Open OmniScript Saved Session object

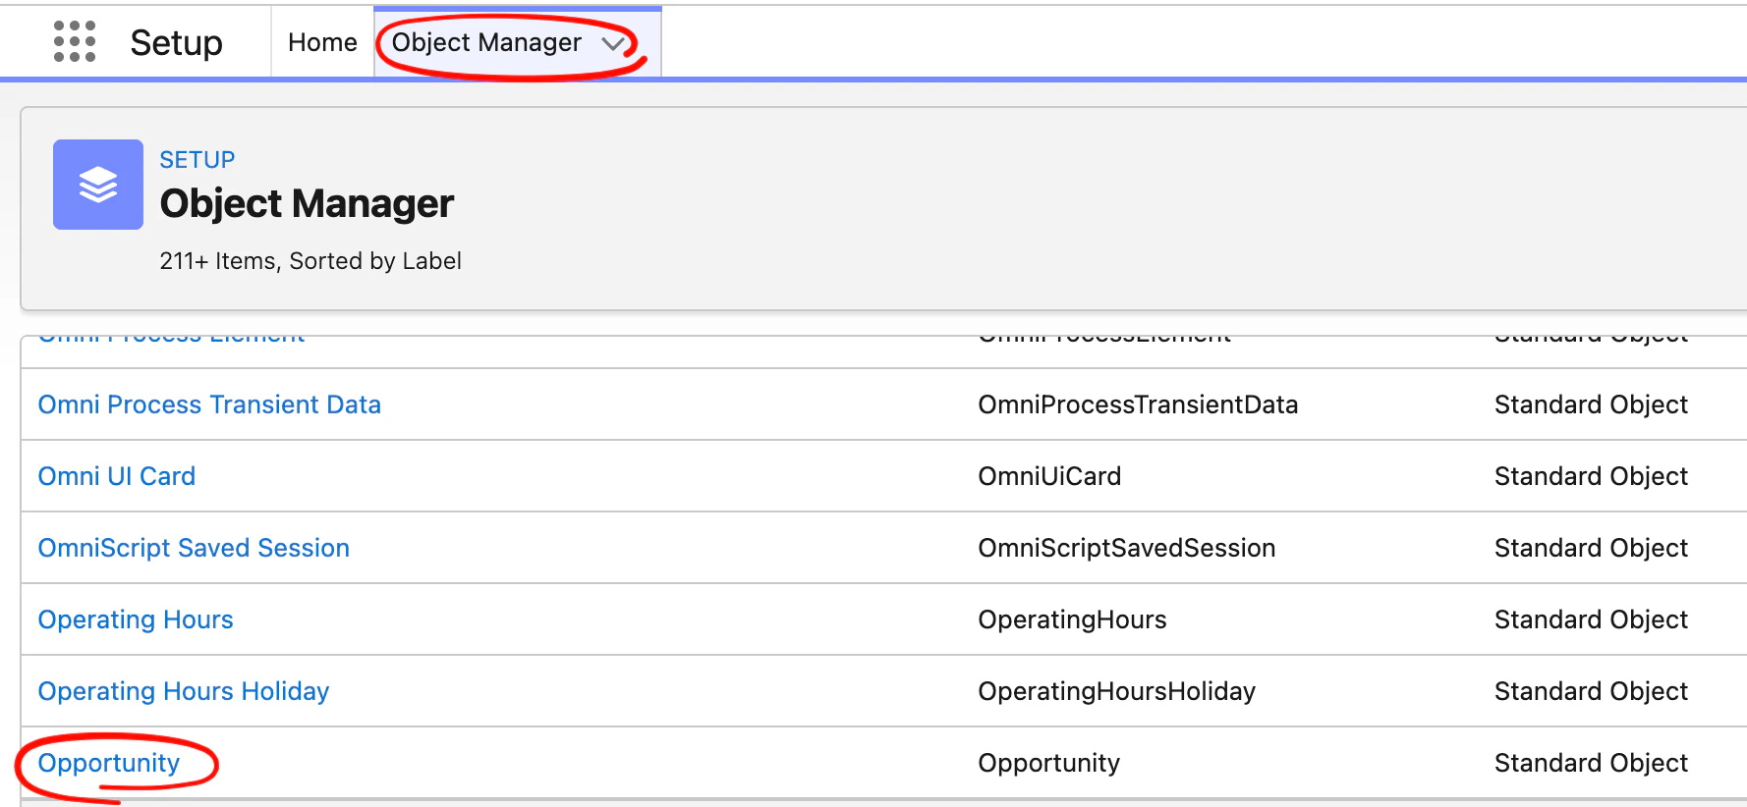tap(194, 548)
